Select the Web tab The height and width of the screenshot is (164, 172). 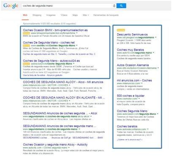pos(25,15)
